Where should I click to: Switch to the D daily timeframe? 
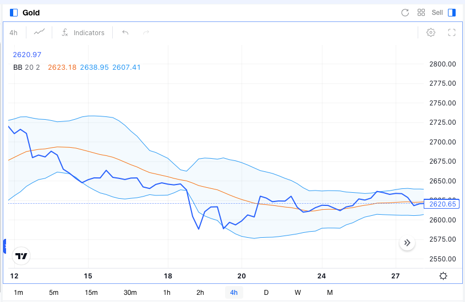(x=266, y=292)
